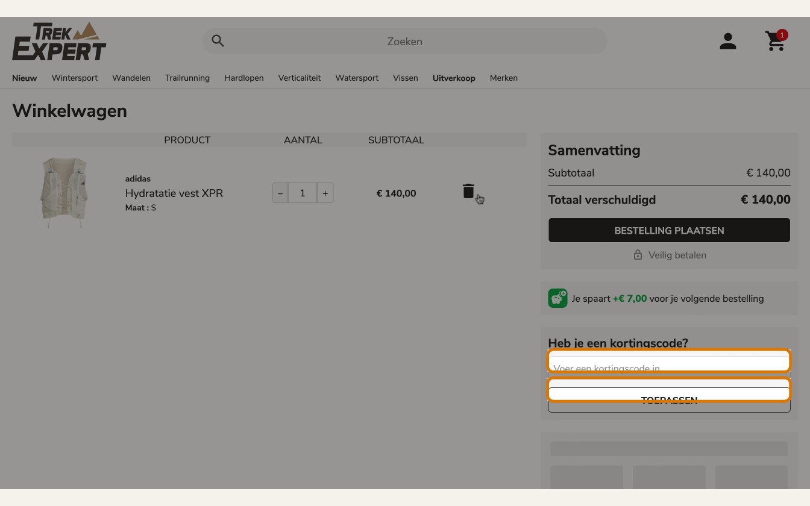Image resolution: width=810 pixels, height=506 pixels.
Task: Open the Trailrunning category
Action: (x=187, y=78)
